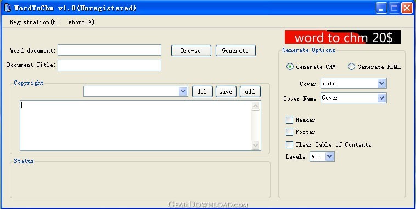Expand the Copyright template dropdown
Image resolution: width=416 pixels, height=209 pixels.
183,91
